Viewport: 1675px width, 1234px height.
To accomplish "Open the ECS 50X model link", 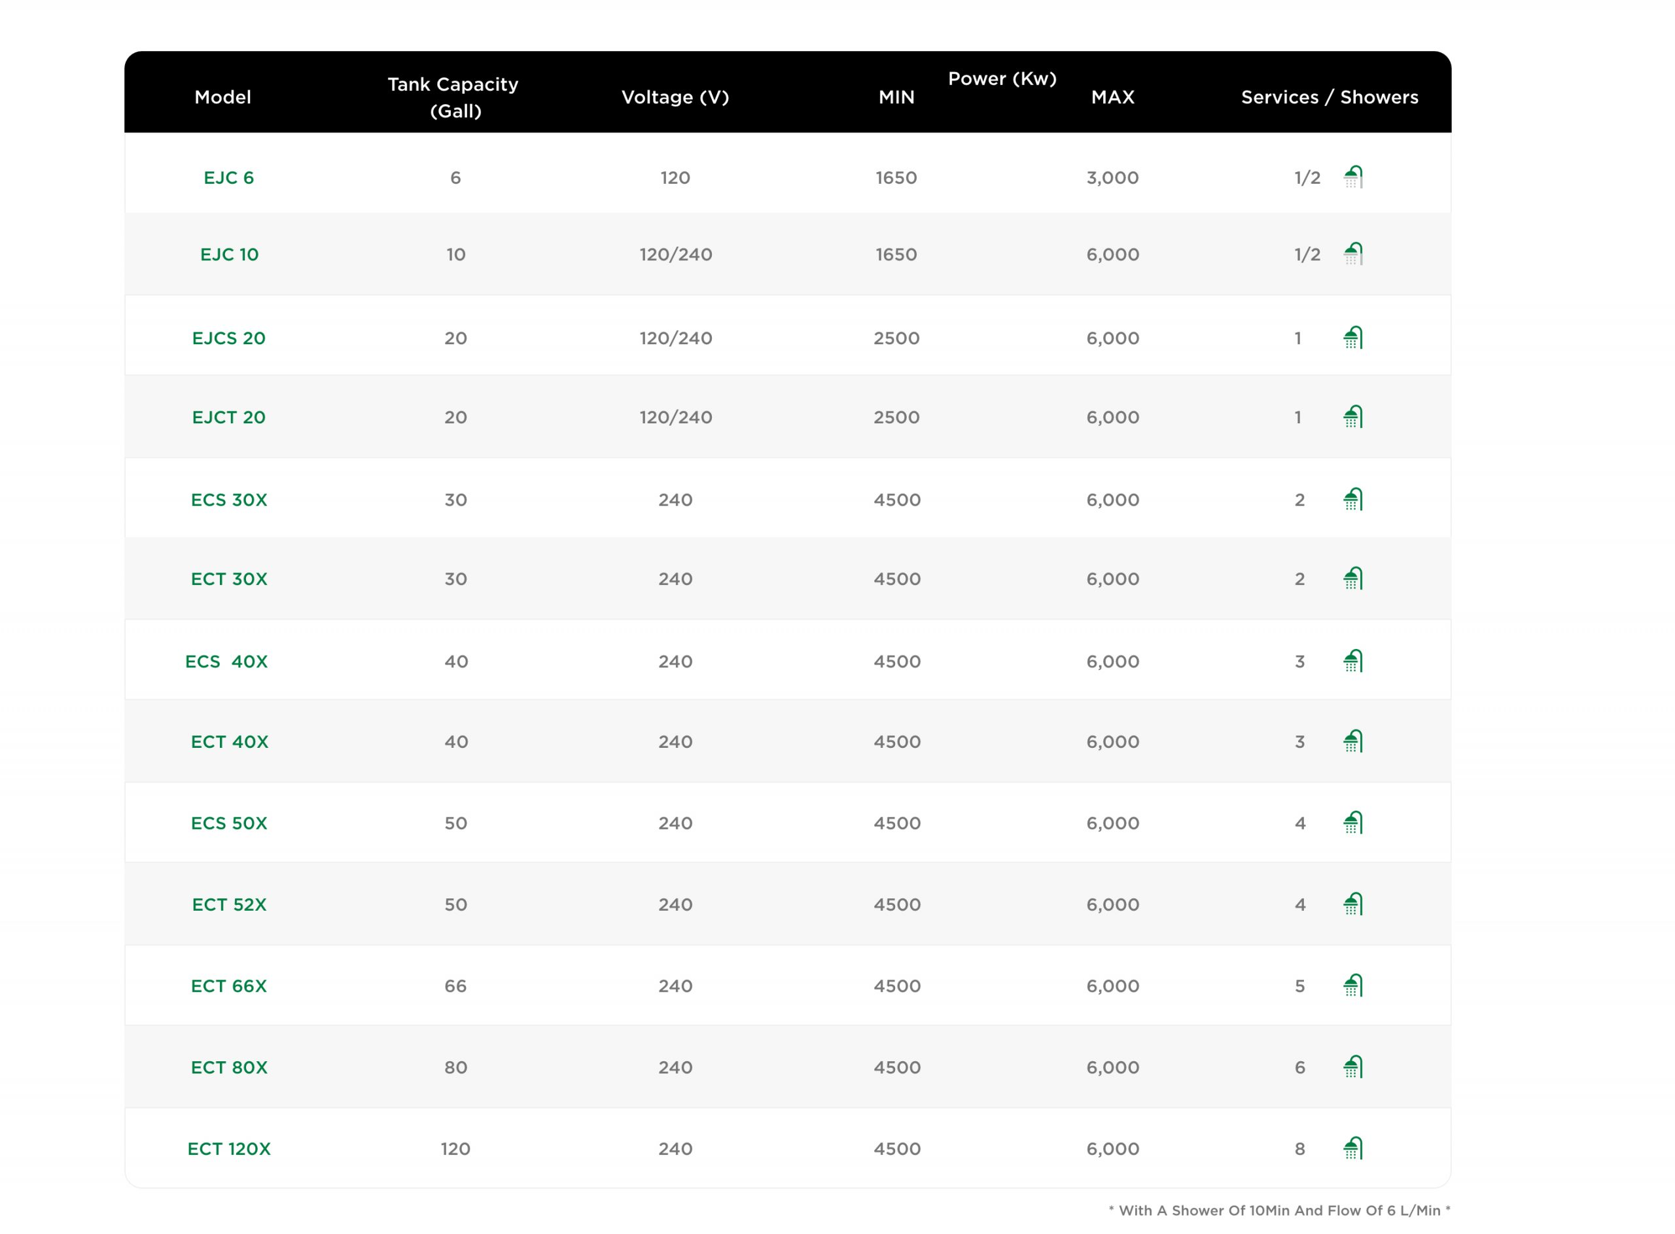I will pyautogui.click(x=228, y=823).
